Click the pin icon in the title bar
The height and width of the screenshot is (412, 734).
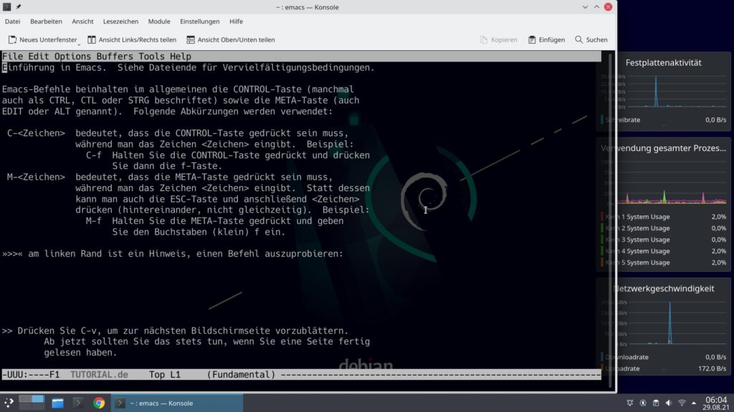point(18,7)
